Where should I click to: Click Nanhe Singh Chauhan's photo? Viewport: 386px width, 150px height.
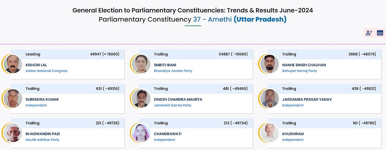(x=270, y=64)
